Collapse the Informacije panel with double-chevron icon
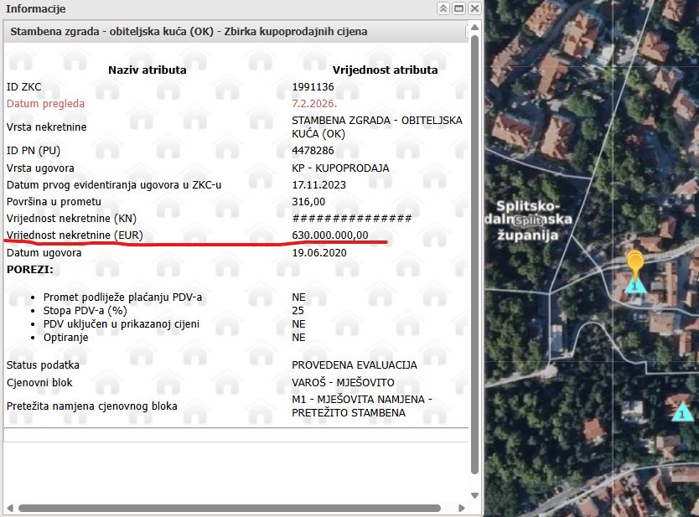The width and height of the screenshot is (699, 517). (443, 8)
